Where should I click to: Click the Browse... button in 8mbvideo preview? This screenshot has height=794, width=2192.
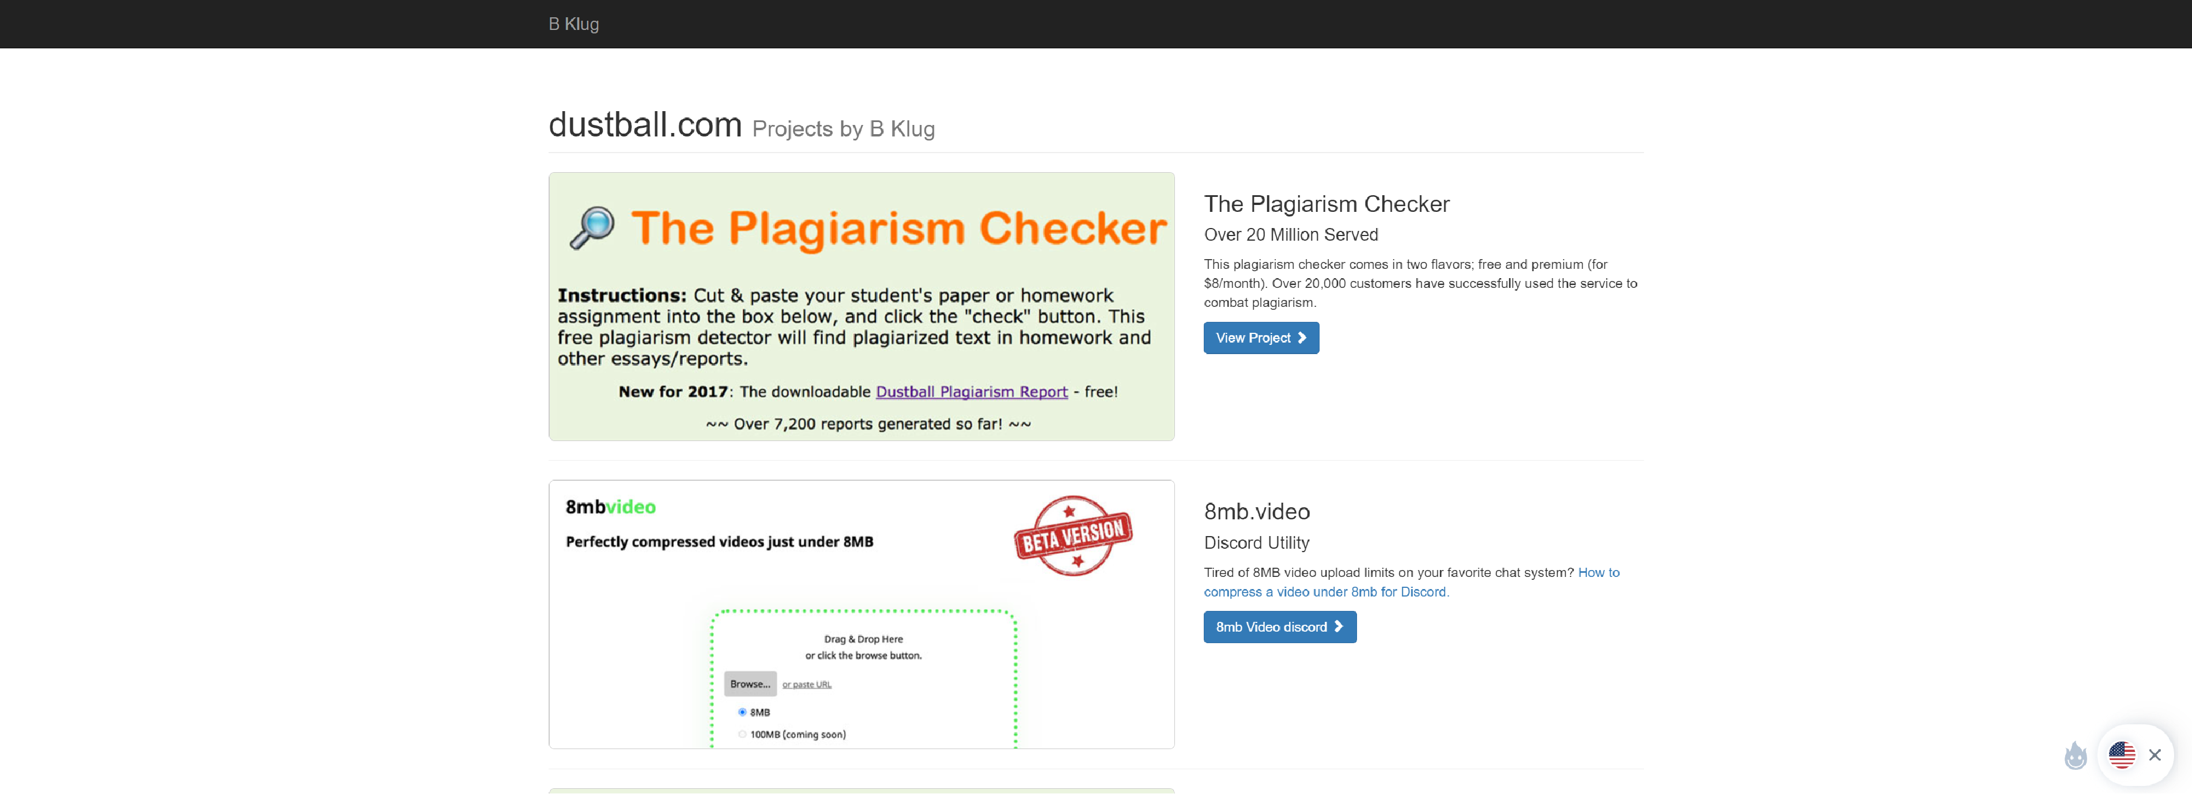coord(750,683)
